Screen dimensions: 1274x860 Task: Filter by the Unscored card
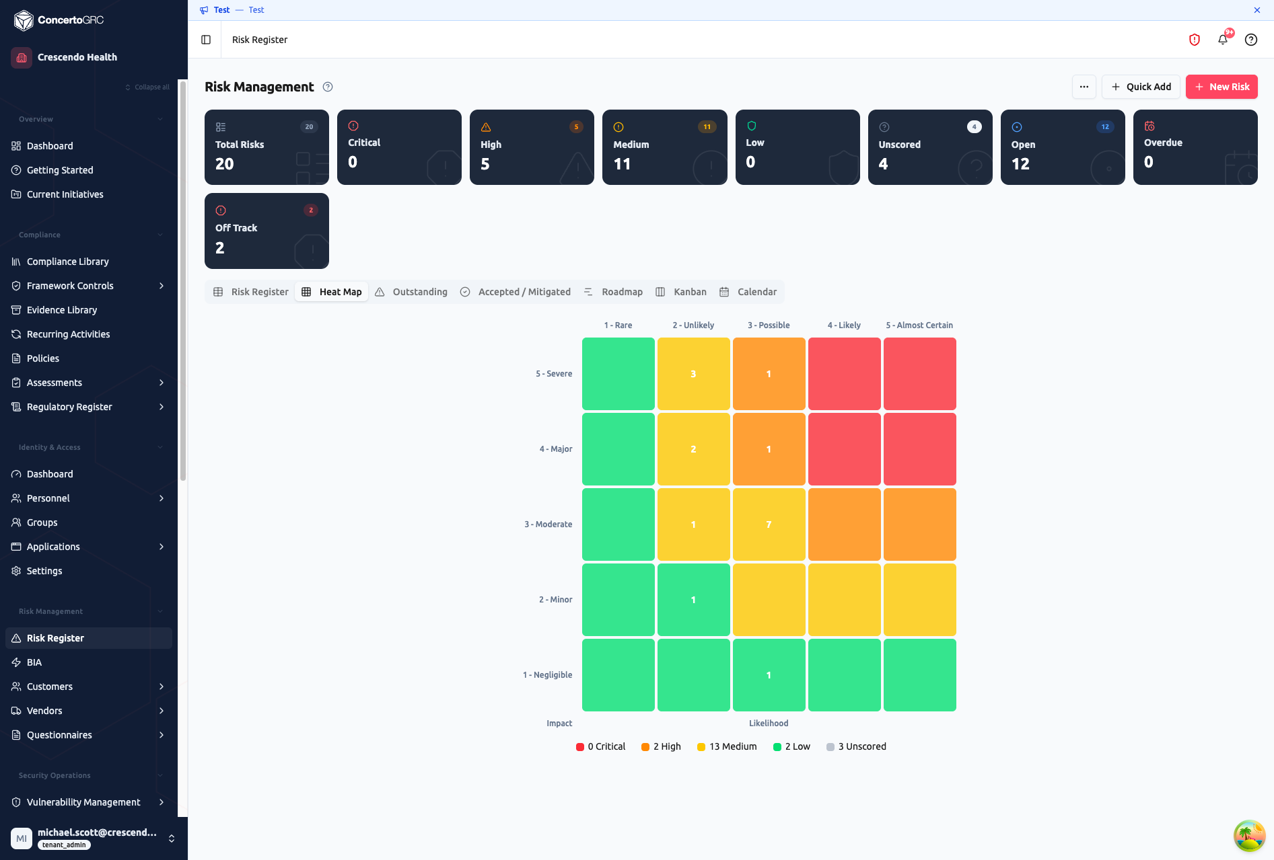(930, 147)
